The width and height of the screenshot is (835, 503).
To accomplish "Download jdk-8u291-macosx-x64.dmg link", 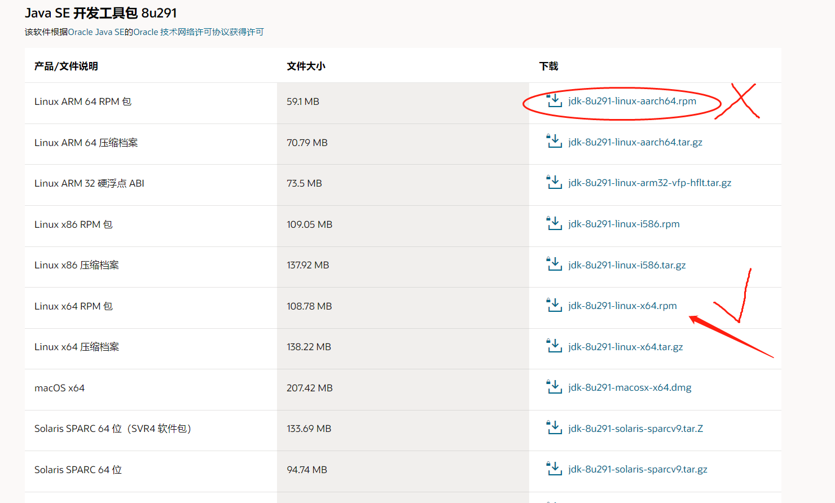I will pyautogui.click(x=630, y=387).
